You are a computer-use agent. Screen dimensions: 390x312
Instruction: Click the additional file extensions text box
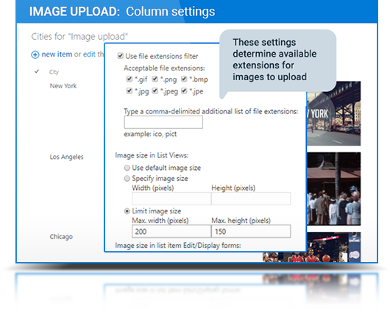pos(163,122)
